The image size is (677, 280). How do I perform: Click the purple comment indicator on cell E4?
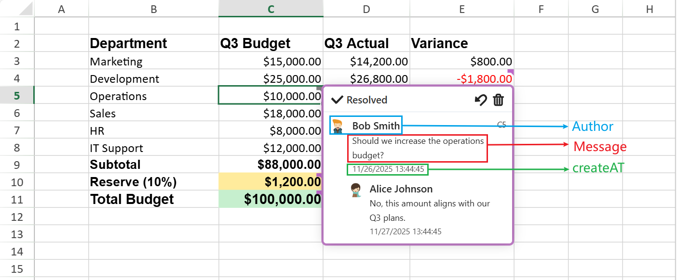click(x=511, y=72)
